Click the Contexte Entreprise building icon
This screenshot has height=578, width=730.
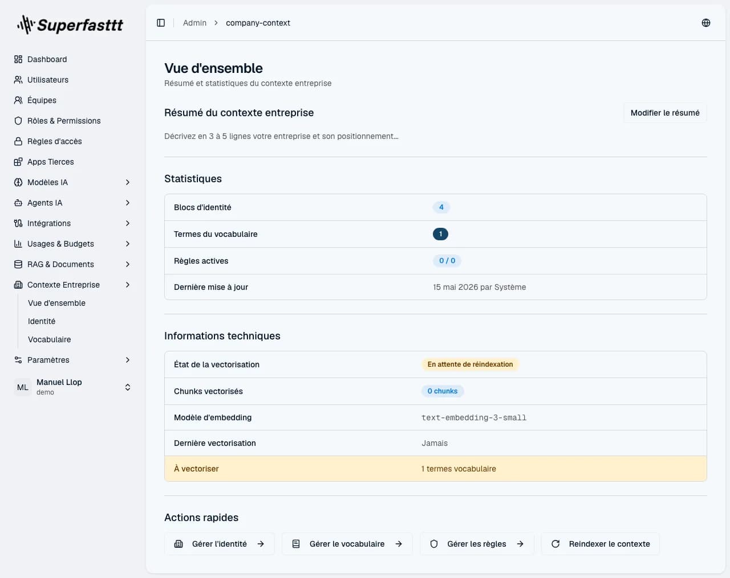(x=18, y=285)
